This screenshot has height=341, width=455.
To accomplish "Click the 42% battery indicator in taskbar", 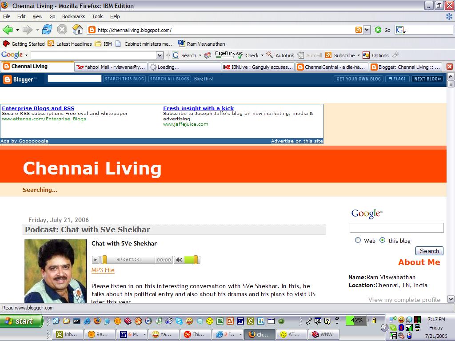I will tap(356, 321).
